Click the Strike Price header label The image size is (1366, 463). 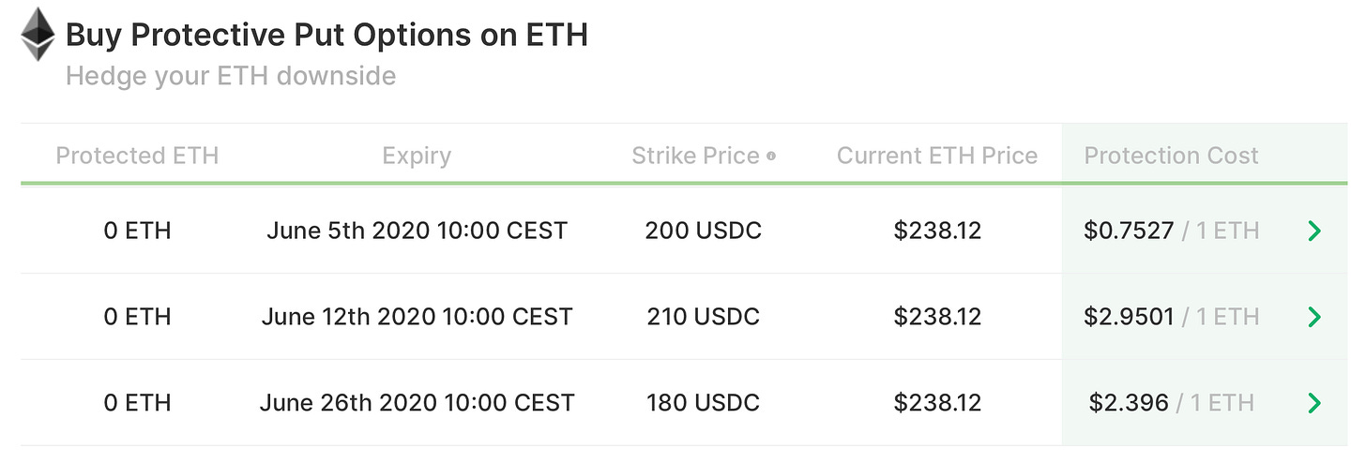(695, 156)
